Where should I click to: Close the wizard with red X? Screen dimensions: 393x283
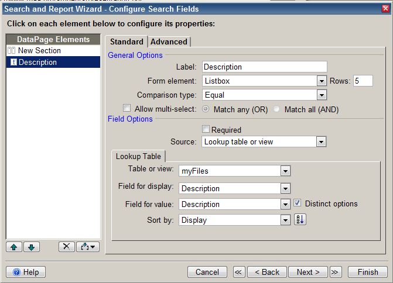tap(385, 9)
